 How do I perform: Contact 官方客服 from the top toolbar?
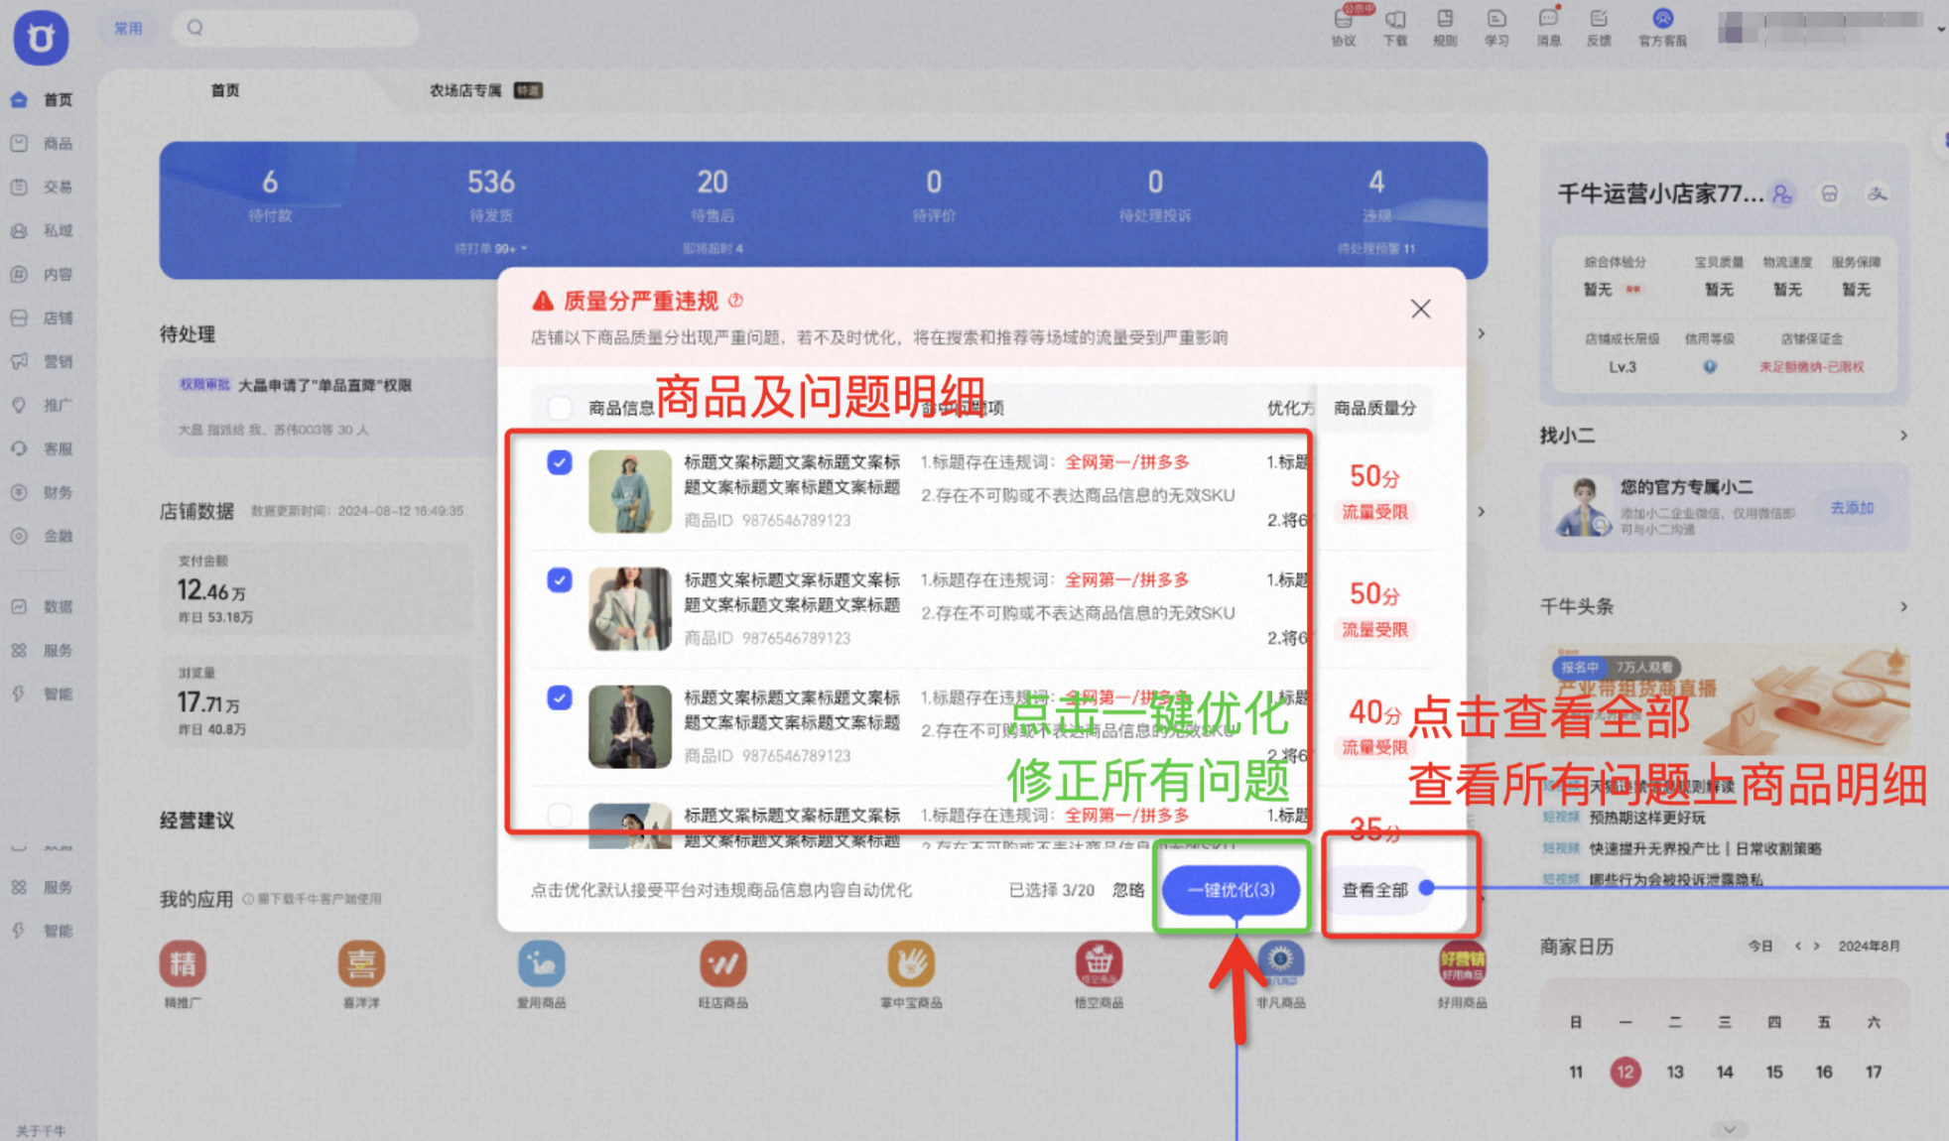[1662, 27]
